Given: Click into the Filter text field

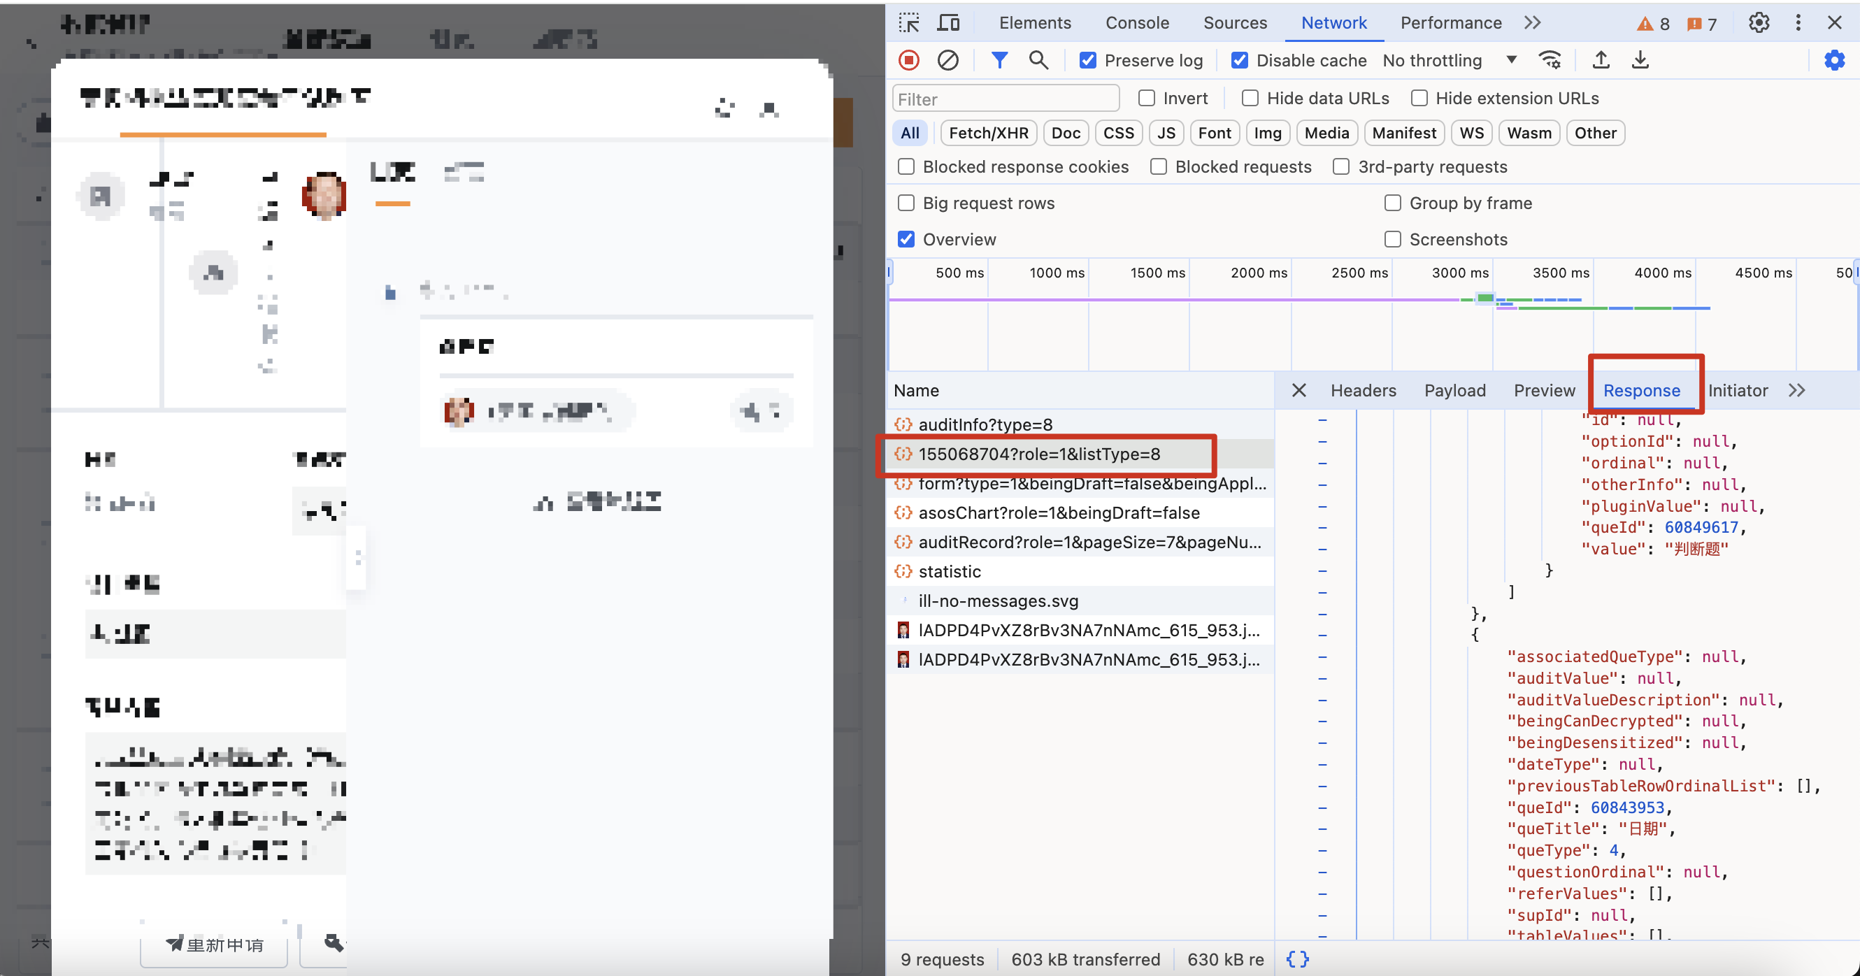Looking at the screenshot, I should 1006,99.
